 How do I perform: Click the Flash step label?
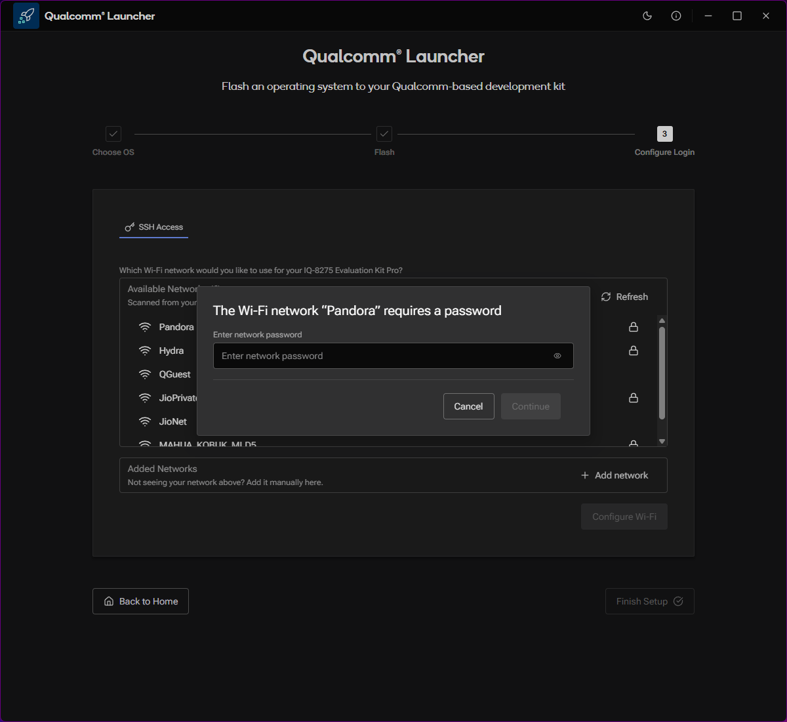(x=384, y=152)
